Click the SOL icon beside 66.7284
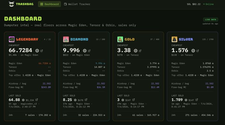This screenshot has height=125, width=225. click(x=37, y=51)
